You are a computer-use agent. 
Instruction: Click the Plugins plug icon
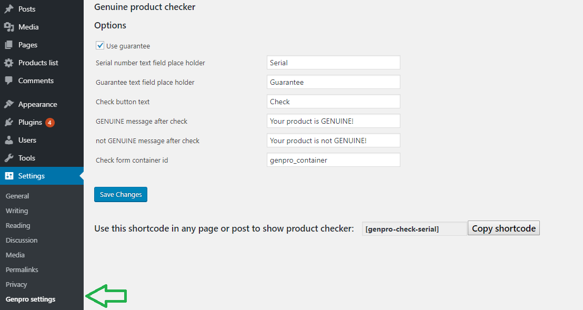(9, 122)
